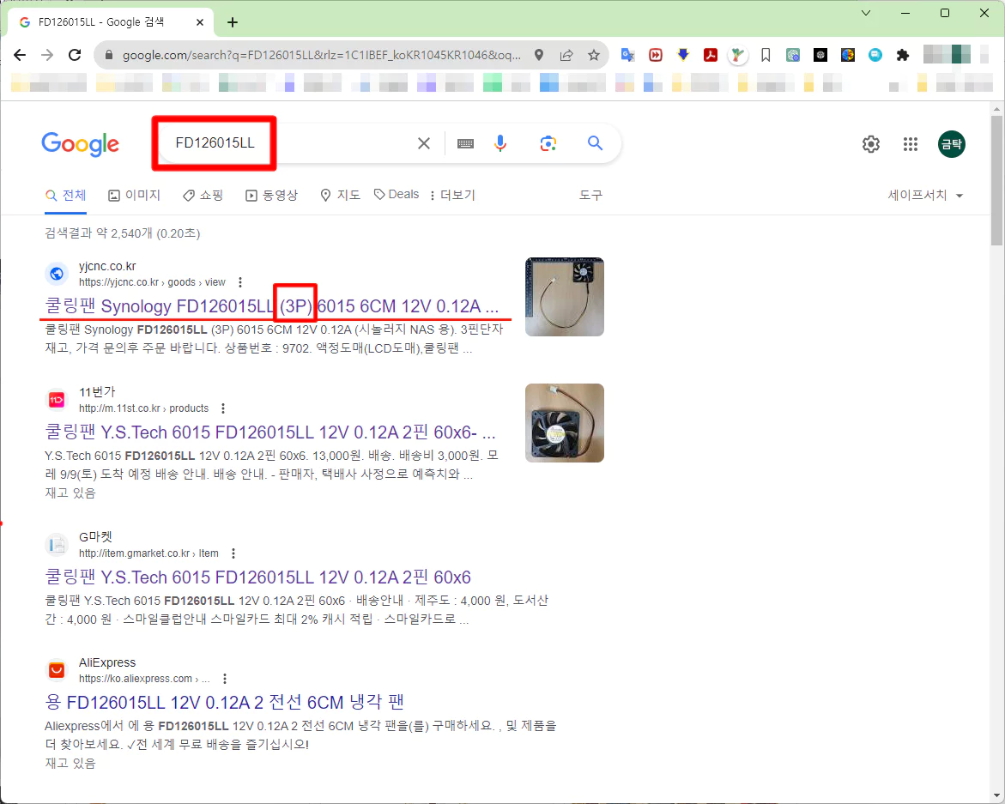Close the FD126015LL Google search tab
This screenshot has width=1005, height=804.
(x=200, y=22)
